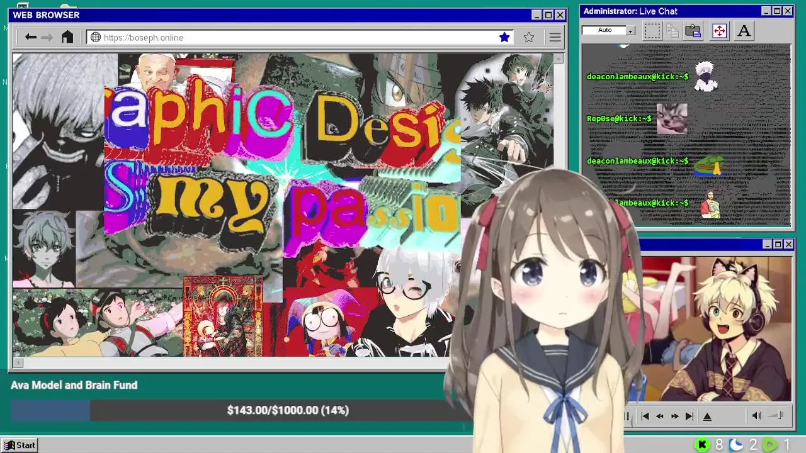Click the Pepe frog emote in chat
The width and height of the screenshot is (806, 453).
709,164
